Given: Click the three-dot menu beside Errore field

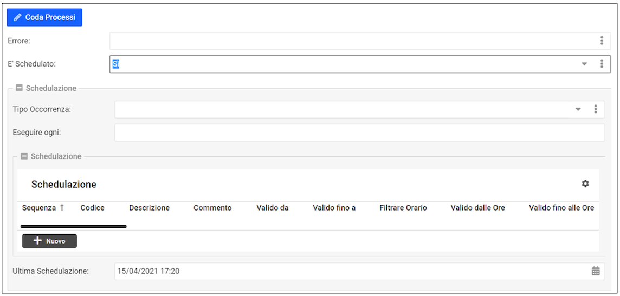Looking at the screenshot, I should (x=602, y=41).
